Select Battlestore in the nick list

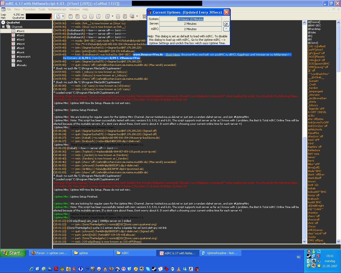314,150
